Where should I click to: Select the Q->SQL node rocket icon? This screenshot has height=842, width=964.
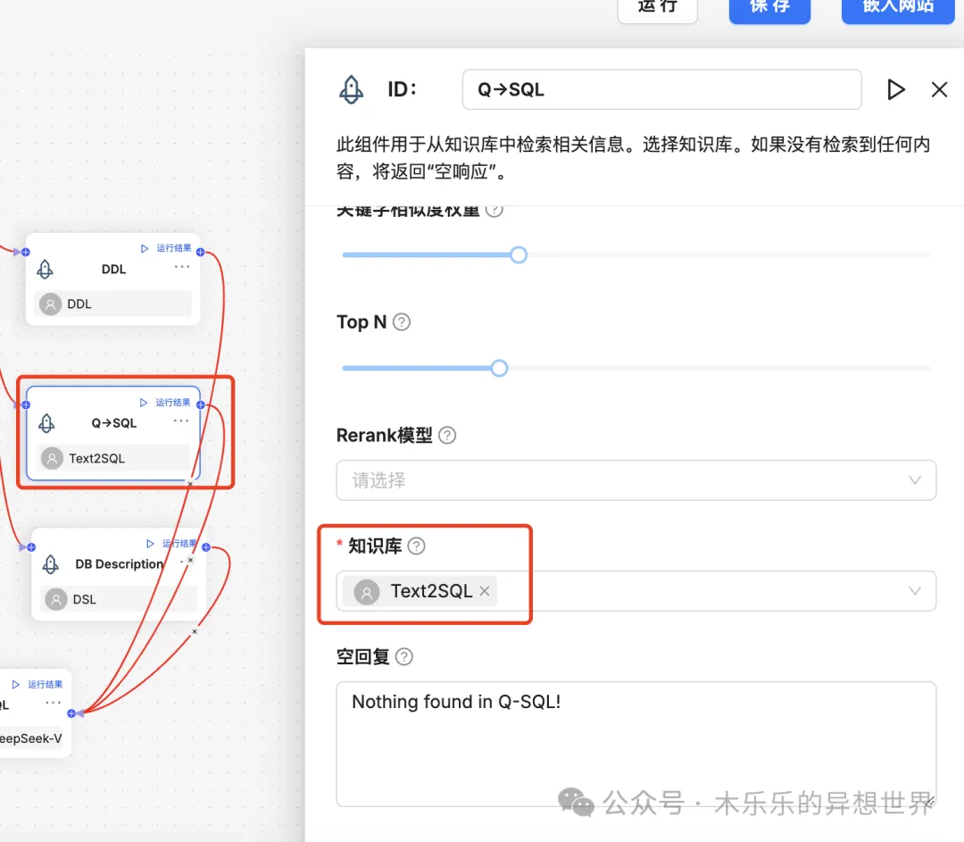tap(46, 423)
